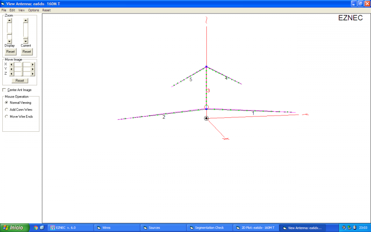
Task: Choose the Move Wire Ends option
Action: (6, 116)
